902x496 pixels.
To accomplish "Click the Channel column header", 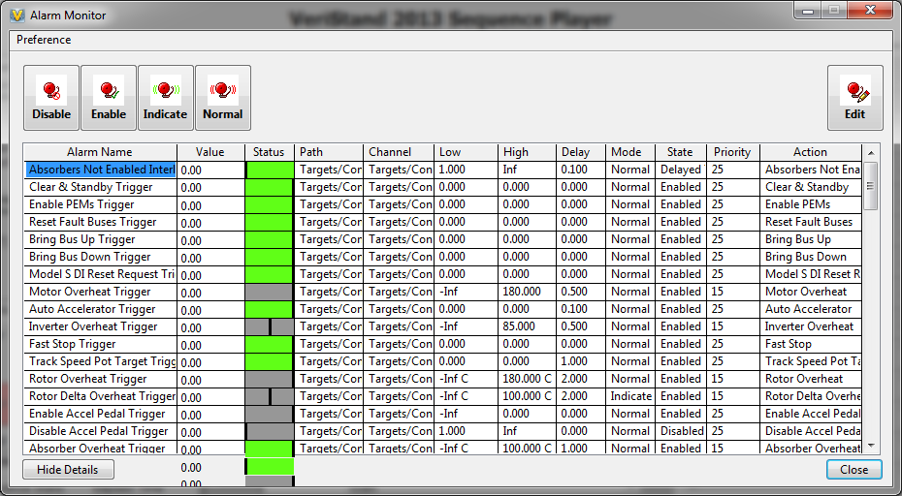I will click(398, 152).
